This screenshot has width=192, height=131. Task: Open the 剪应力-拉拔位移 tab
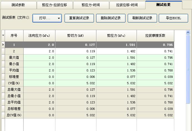coord(54,5)
